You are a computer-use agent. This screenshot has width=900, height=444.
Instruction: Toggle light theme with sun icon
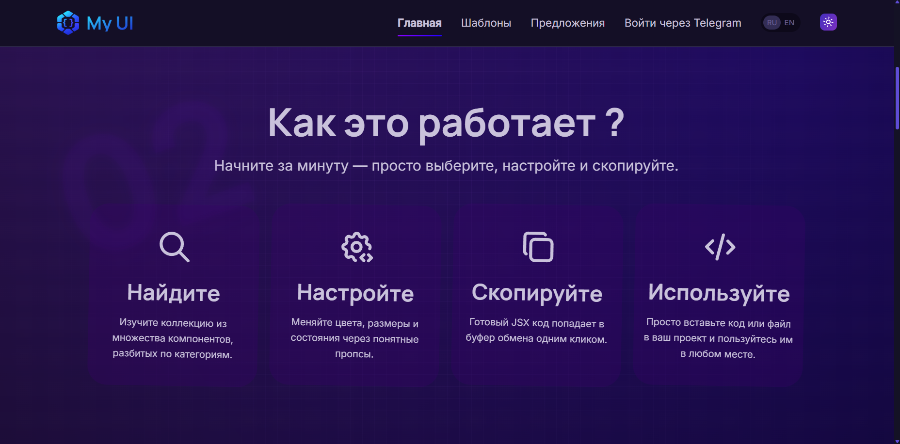coord(828,22)
